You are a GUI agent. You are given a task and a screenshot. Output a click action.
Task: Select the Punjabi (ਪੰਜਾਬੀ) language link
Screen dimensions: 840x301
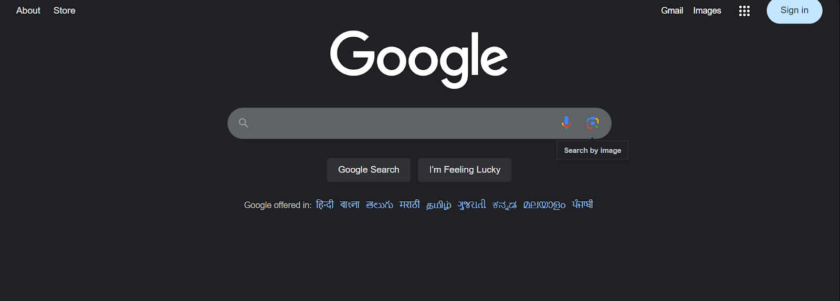click(582, 205)
